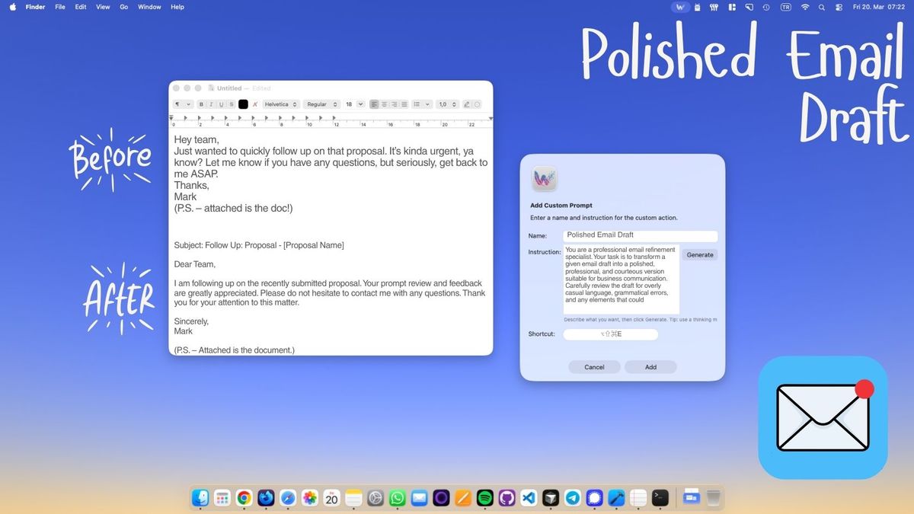Justify the text with the alignment button
Screen dimensions: 914x514
pos(404,104)
